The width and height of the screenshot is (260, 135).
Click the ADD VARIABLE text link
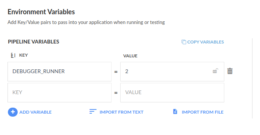point(35,112)
